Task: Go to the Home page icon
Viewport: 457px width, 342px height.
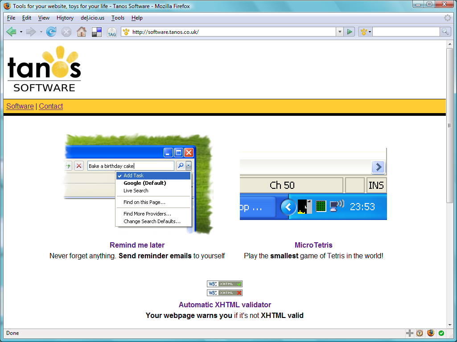Action: (81, 32)
